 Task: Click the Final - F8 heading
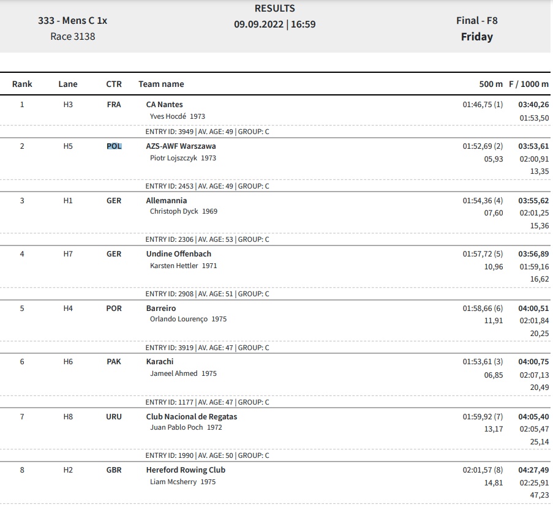pyautogui.click(x=477, y=21)
